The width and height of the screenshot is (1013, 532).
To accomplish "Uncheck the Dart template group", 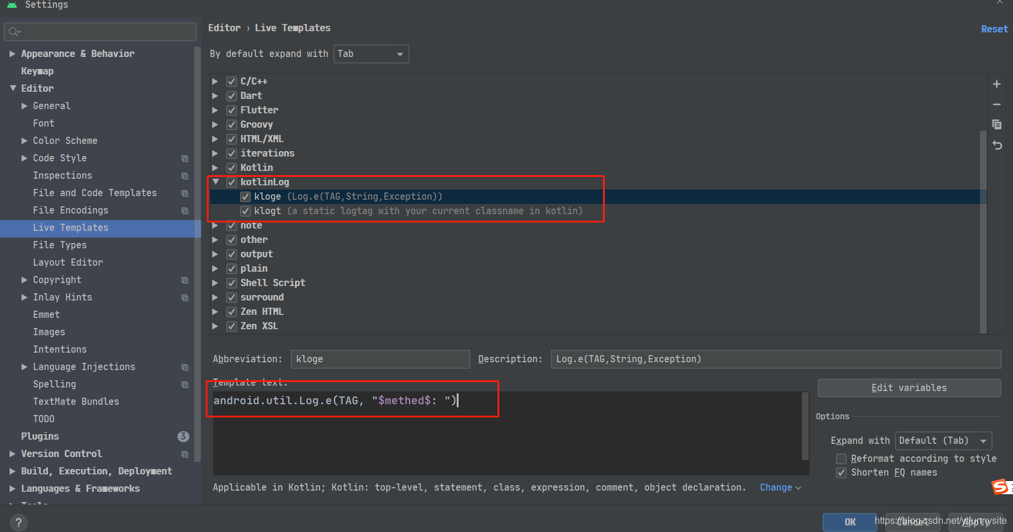I will click(231, 96).
